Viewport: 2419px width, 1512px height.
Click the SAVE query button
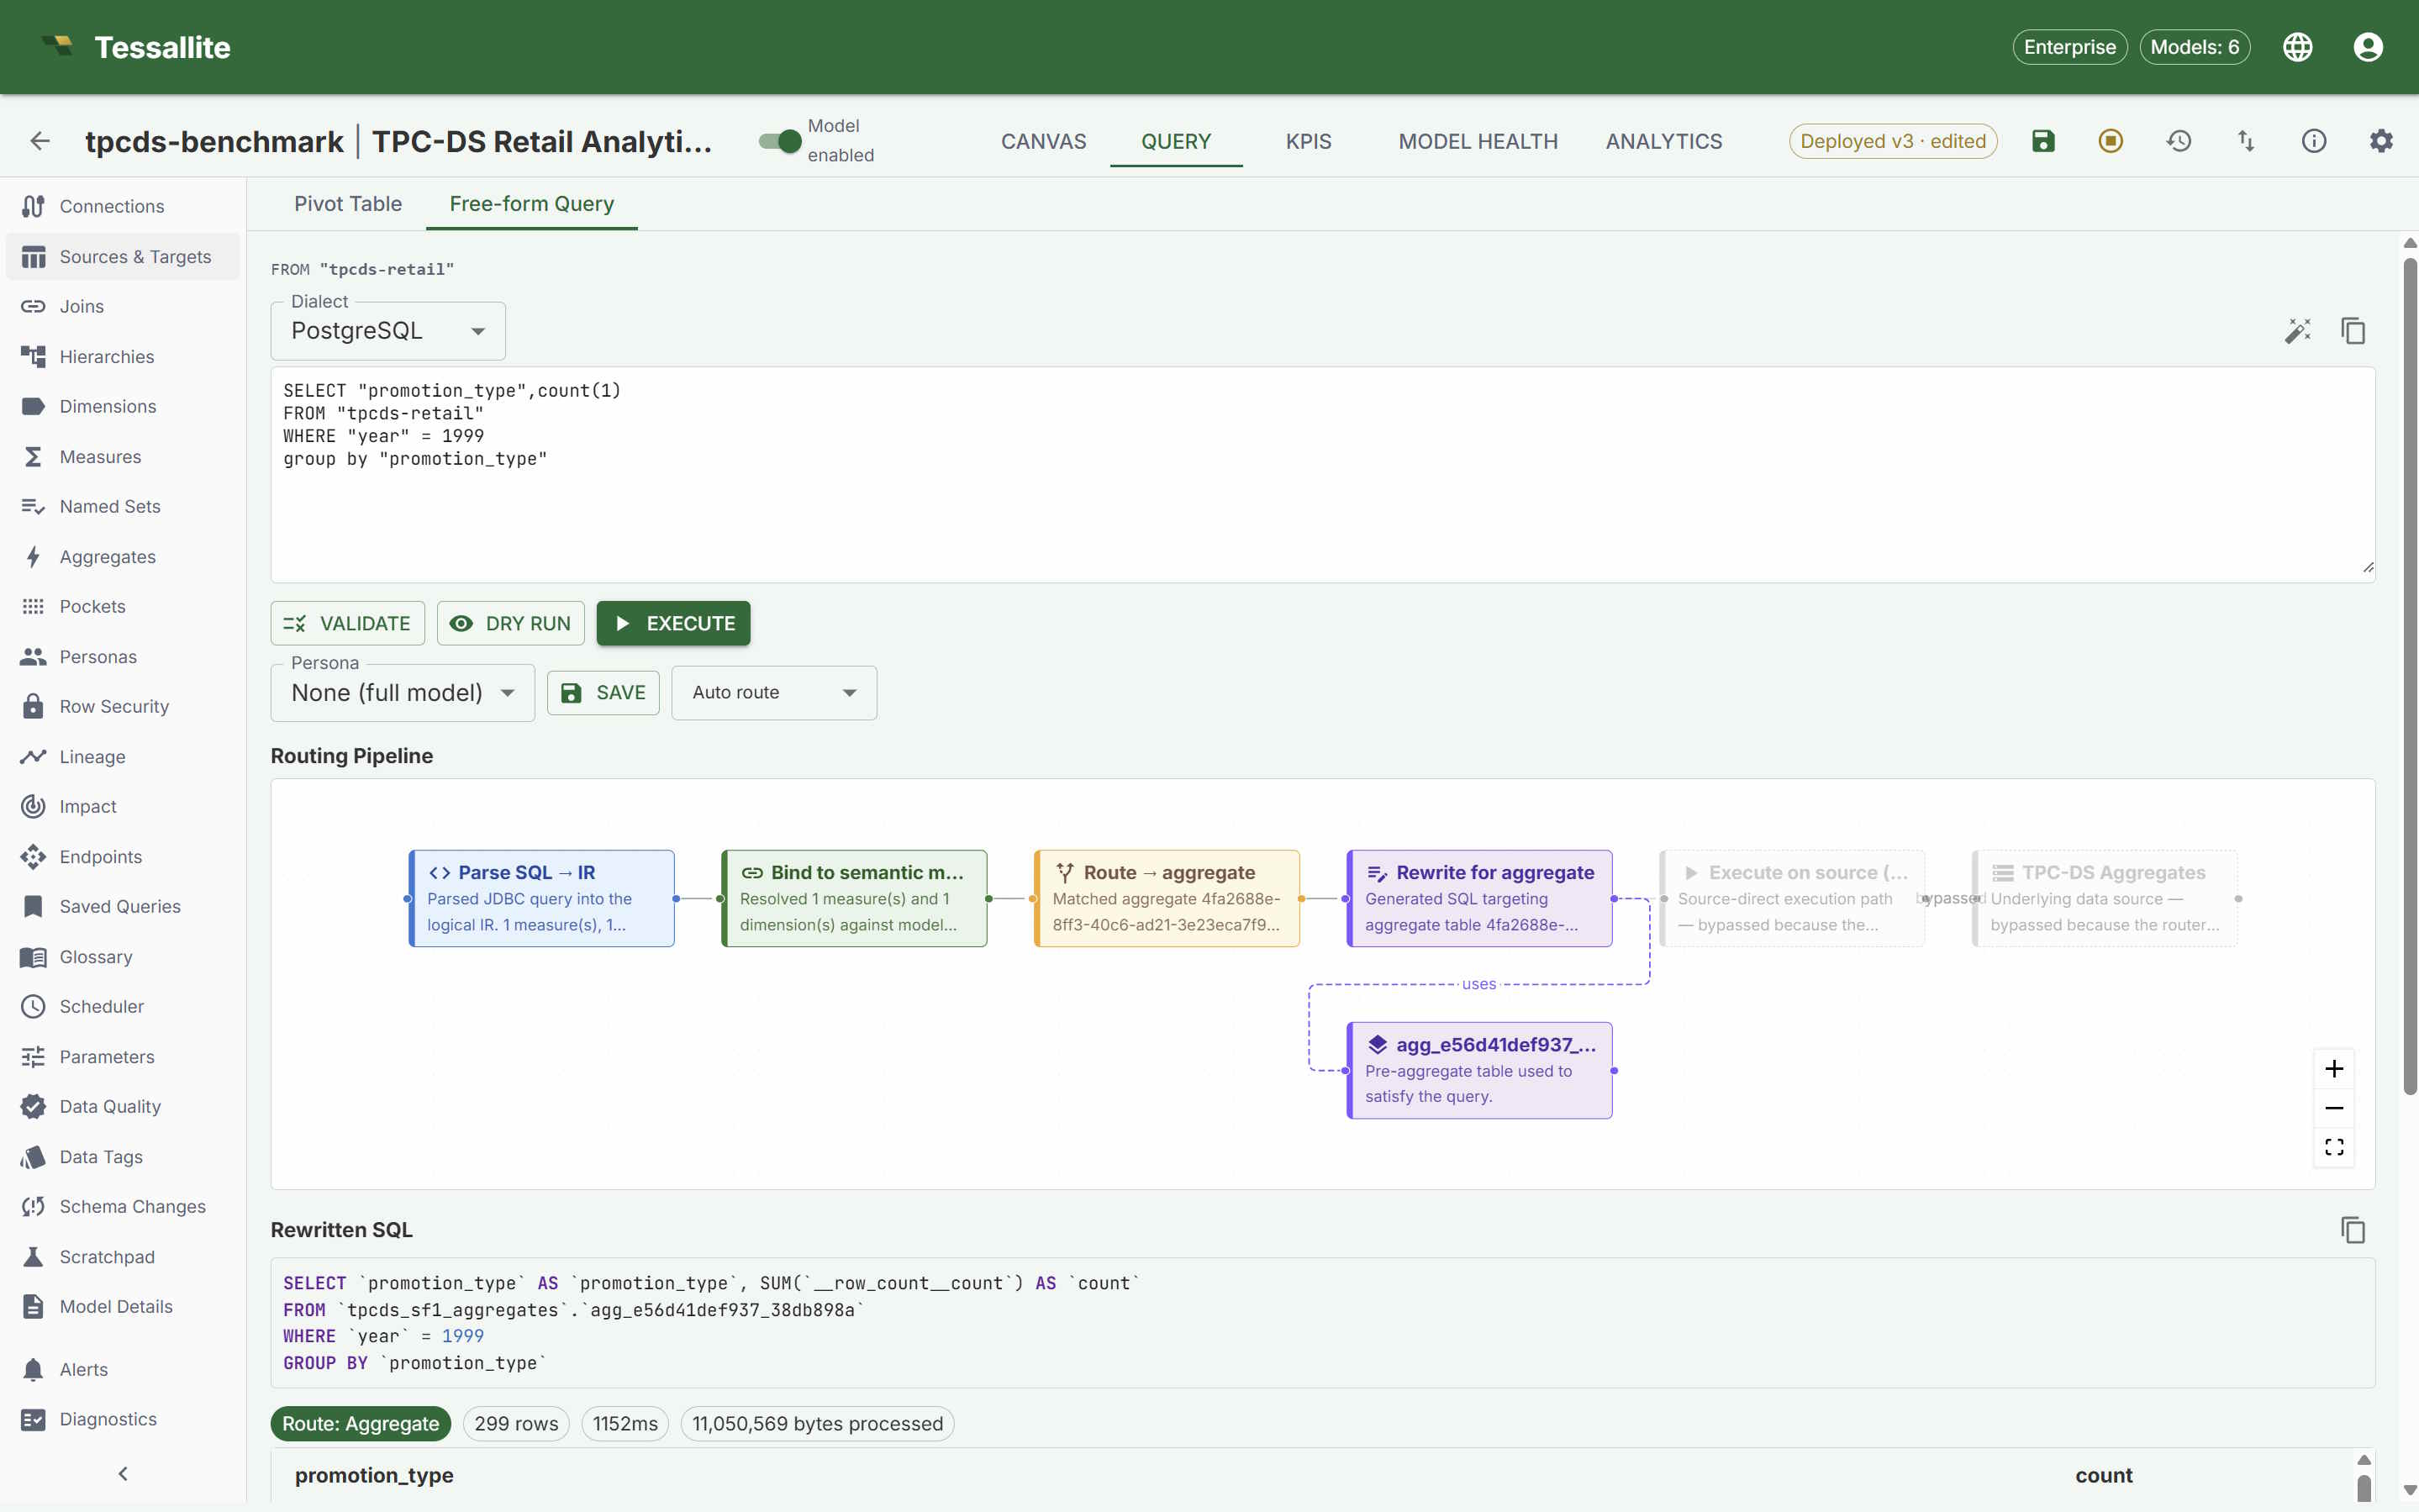[603, 693]
